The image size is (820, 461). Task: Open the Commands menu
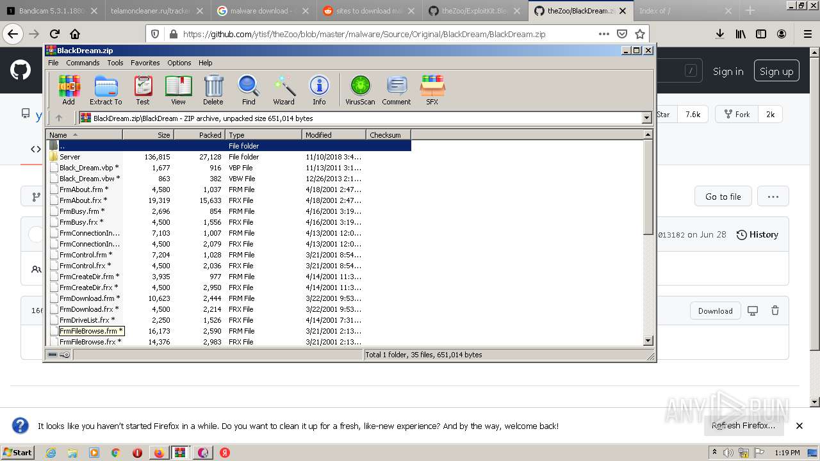[x=83, y=63]
